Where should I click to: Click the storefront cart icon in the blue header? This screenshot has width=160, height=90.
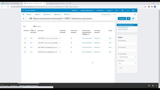23,10
